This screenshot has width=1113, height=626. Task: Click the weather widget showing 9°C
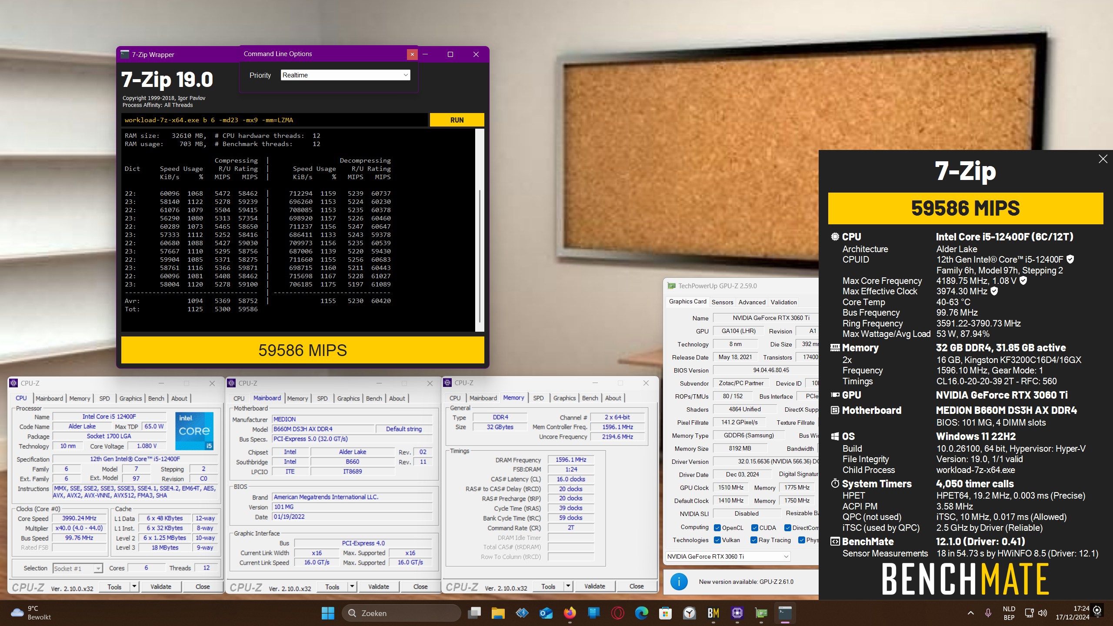click(30, 613)
